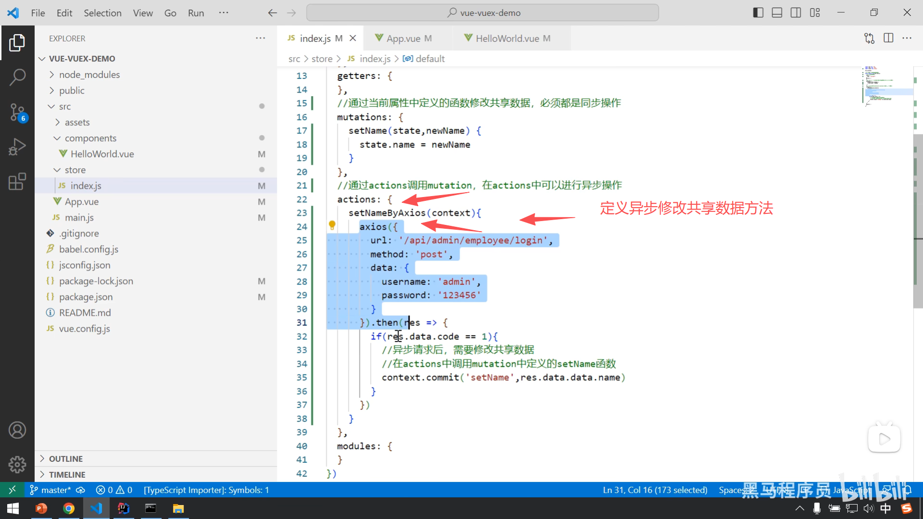Image resolution: width=923 pixels, height=519 pixels.
Task: Click the lightbulb code action icon
Action: tap(332, 225)
